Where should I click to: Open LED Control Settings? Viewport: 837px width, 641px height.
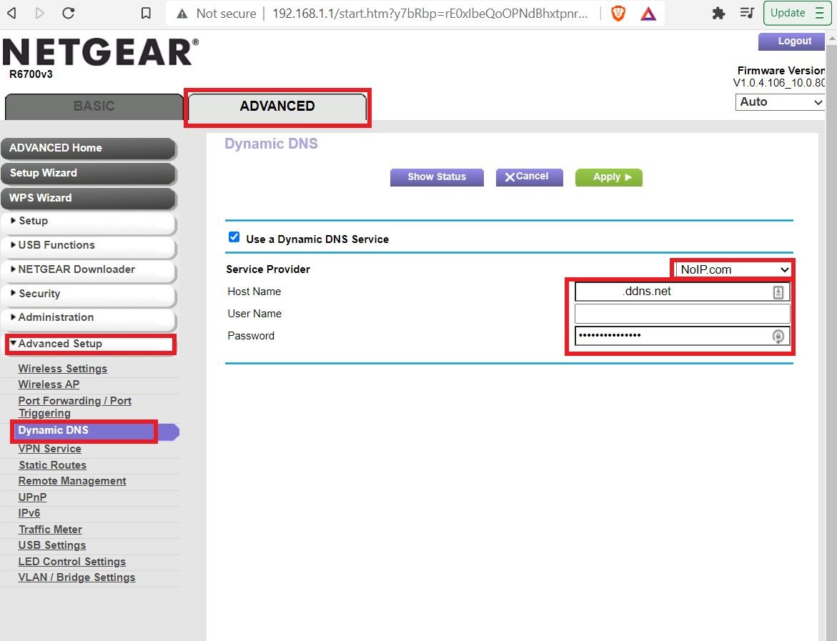(x=72, y=562)
